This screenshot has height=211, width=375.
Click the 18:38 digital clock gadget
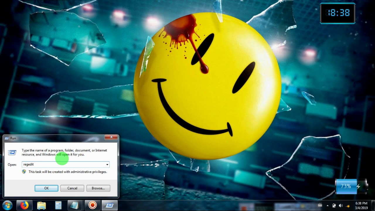(x=337, y=13)
